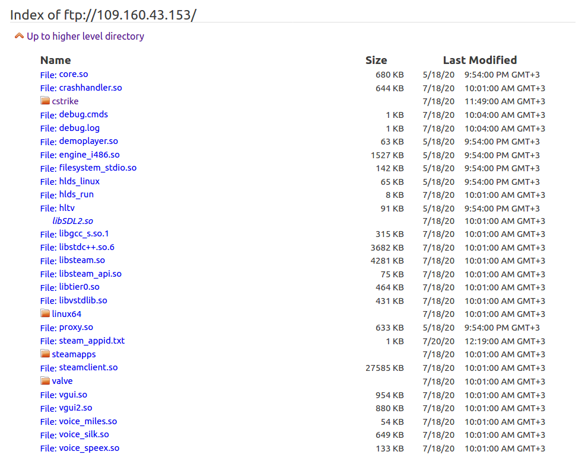This screenshot has height=474, width=585.
Task: Click the 680 KB size of core.so
Action: pyautogui.click(x=389, y=75)
